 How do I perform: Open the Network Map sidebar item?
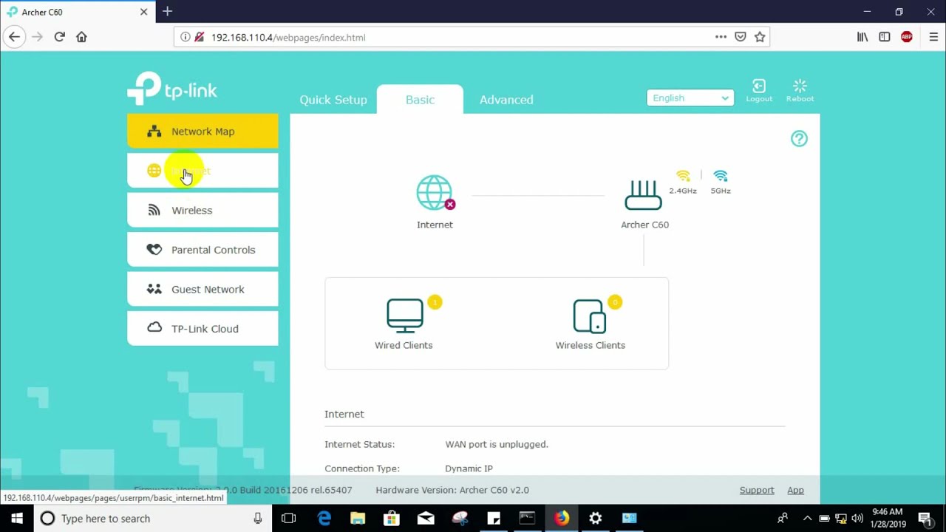203,132
